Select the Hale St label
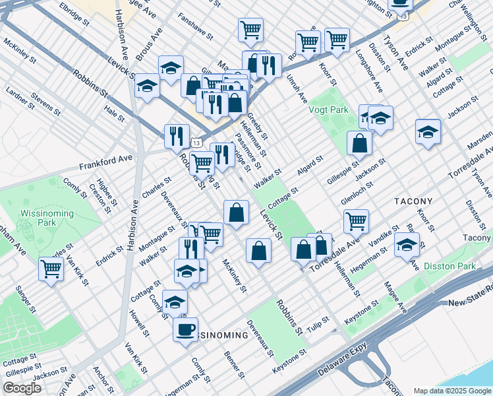Image resolution: width=493 pixels, height=396 pixels. (x=114, y=114)
